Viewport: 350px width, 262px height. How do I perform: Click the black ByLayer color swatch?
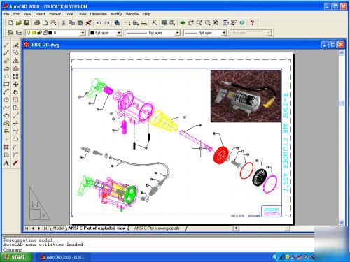pyautogui.click(x=92, y=33)
